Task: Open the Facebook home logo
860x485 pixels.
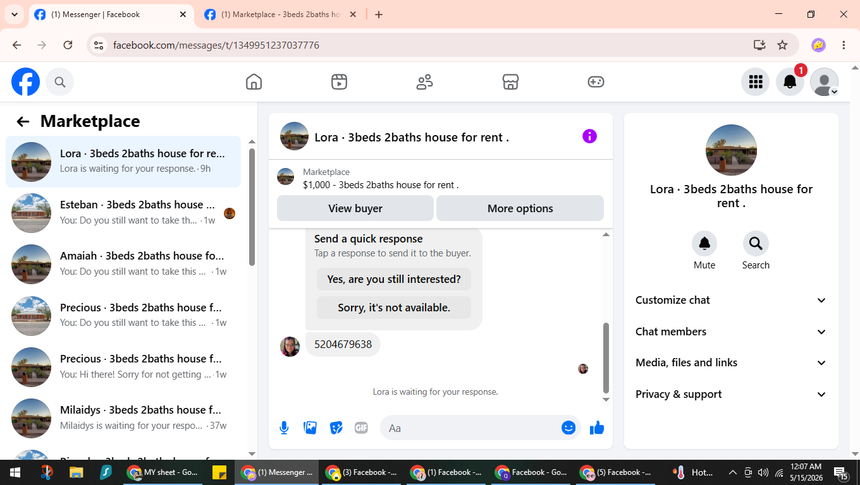Action: click(26, 82)
